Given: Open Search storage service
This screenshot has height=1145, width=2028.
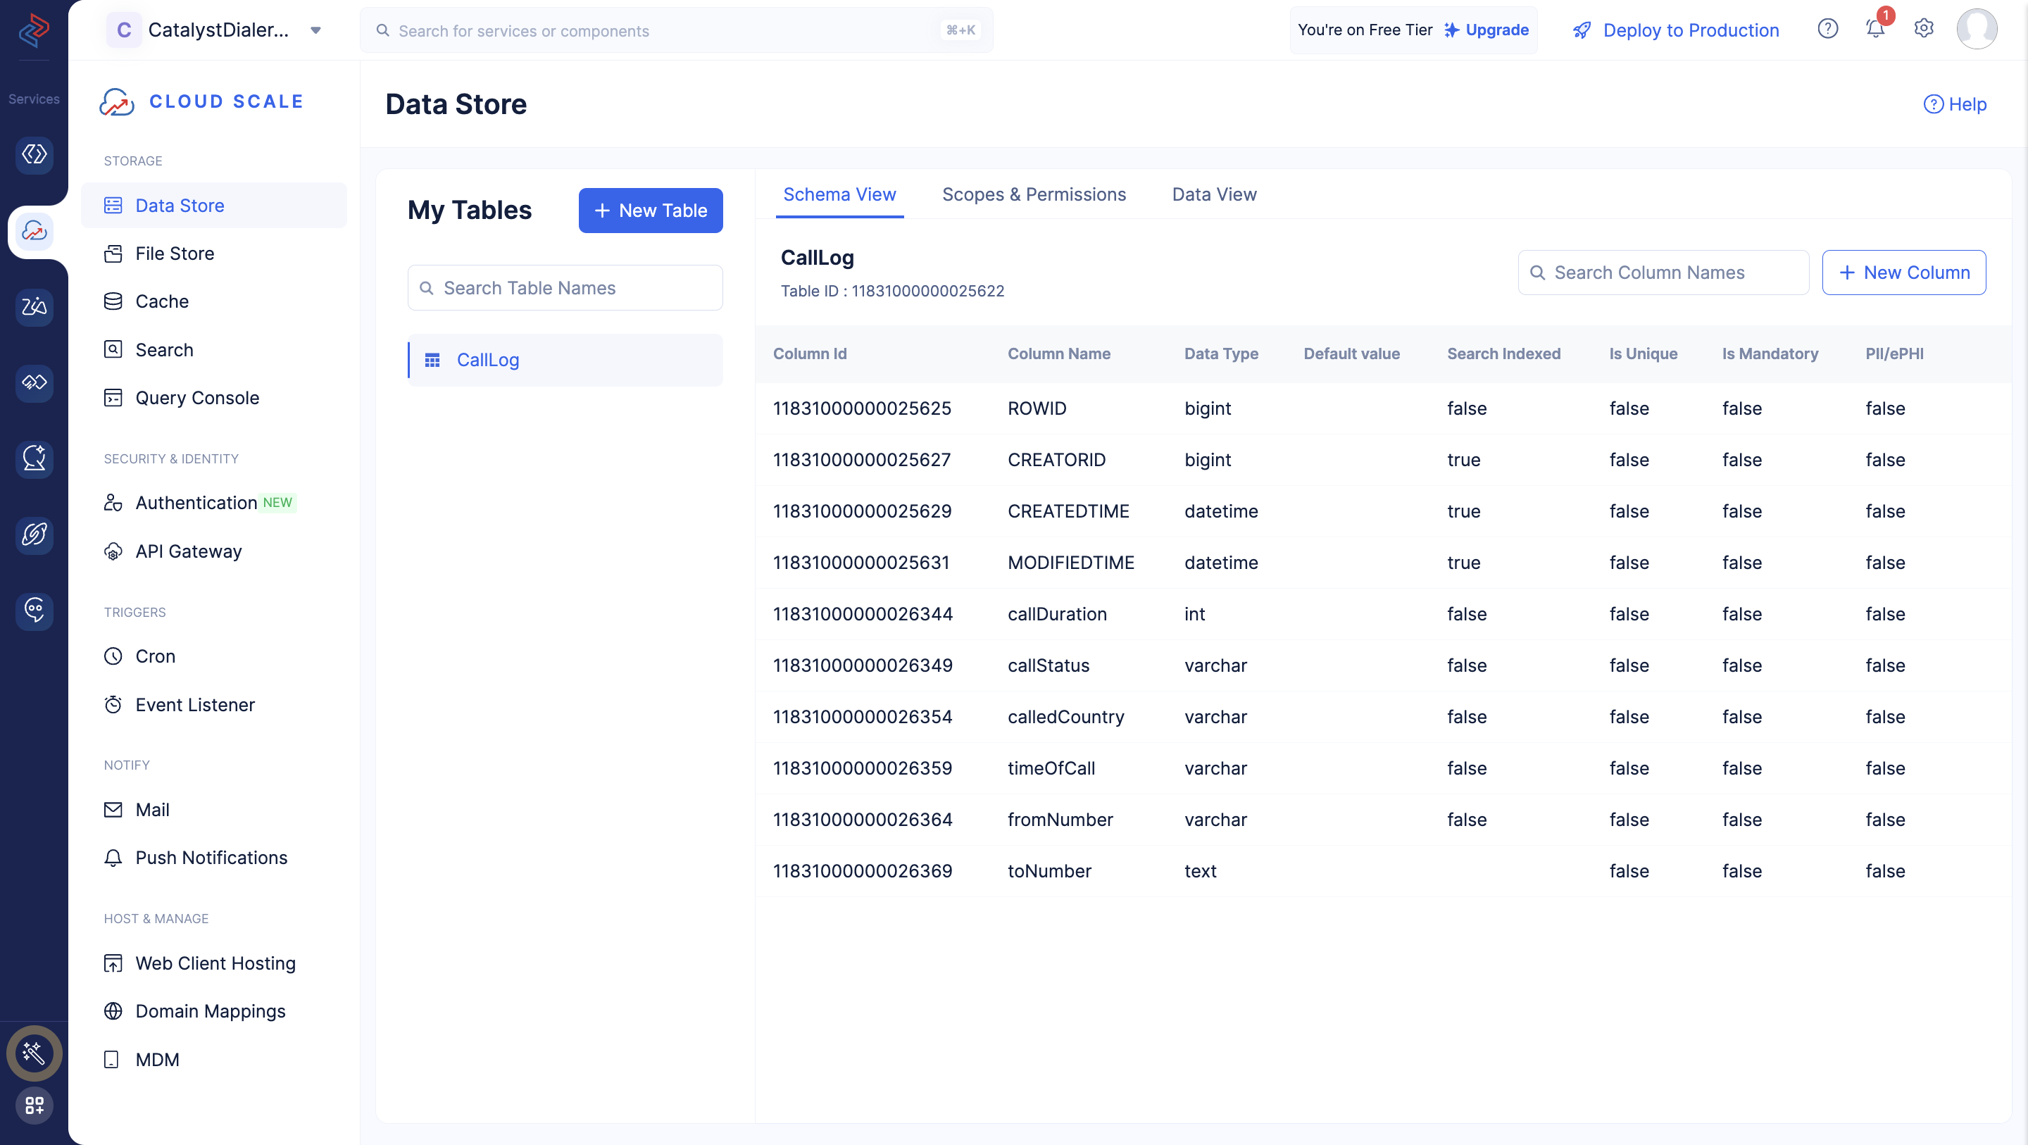Looking at the screenshot, I should coord(163,349).
